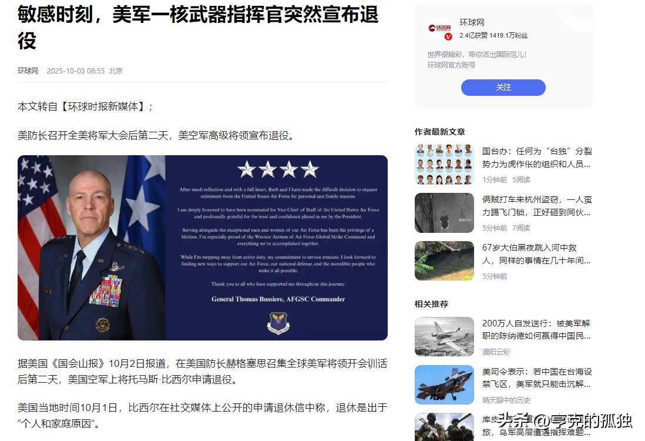Image resolution: width=645 pixels, height=441 pixels.
Task: Open the 国台办 article thumbnail
Action: [444, 164]
